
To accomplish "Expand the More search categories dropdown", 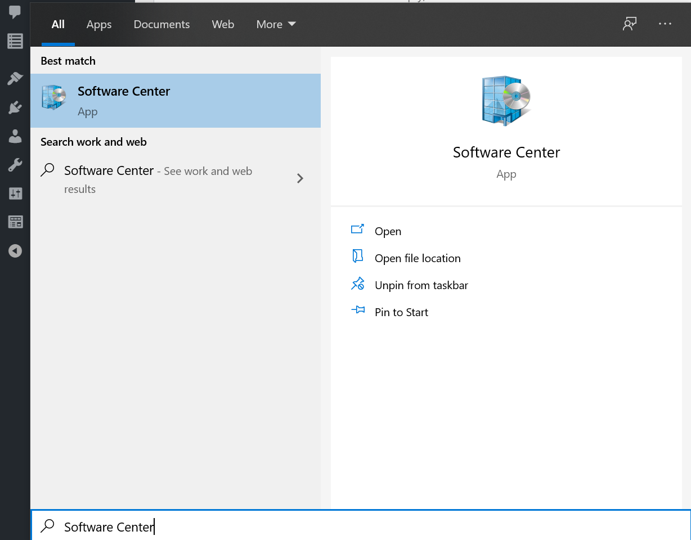I will coord(275,24).
